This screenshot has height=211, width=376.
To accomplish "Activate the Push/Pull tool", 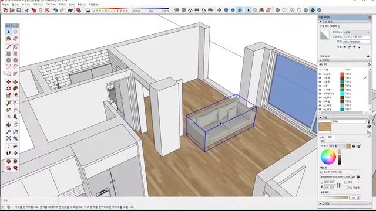I will tap(15, 82).
